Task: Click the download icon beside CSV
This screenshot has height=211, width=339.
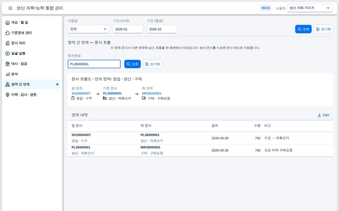Action: click(320, 115)
